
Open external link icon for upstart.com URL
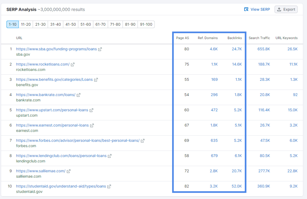tap(91, 110)
